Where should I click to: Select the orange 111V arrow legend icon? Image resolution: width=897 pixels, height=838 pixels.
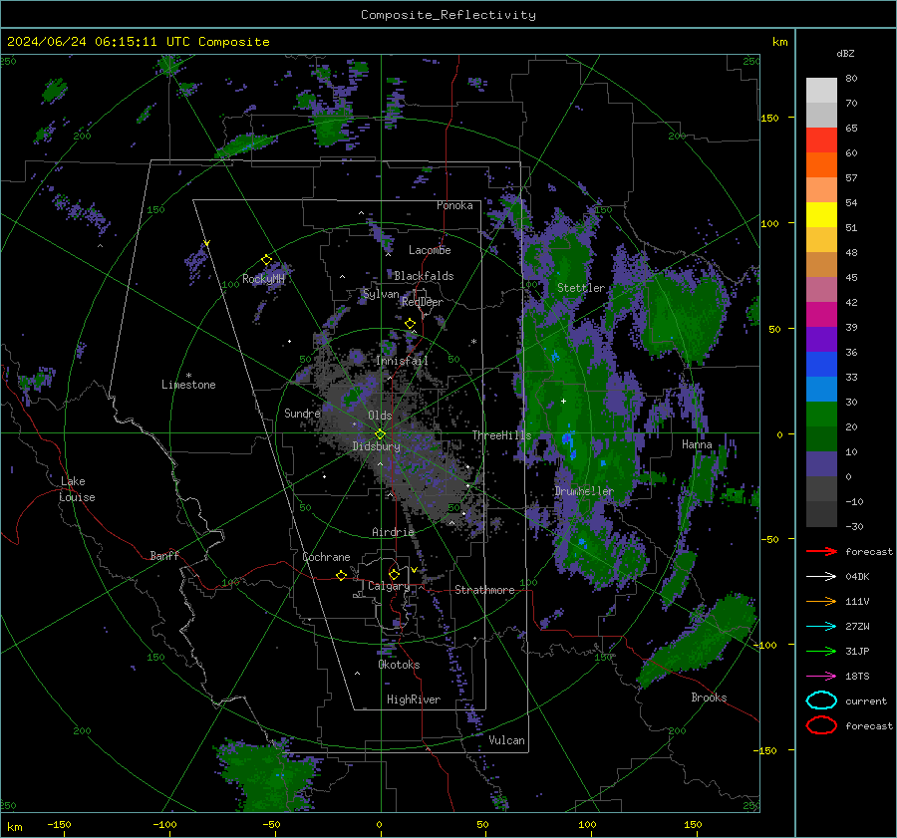[x=821, y=601]
